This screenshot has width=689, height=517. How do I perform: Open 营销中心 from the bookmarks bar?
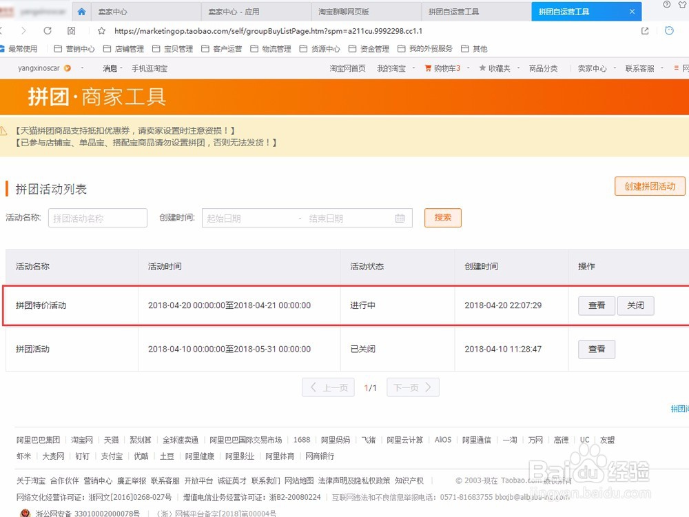pos(79,48)
